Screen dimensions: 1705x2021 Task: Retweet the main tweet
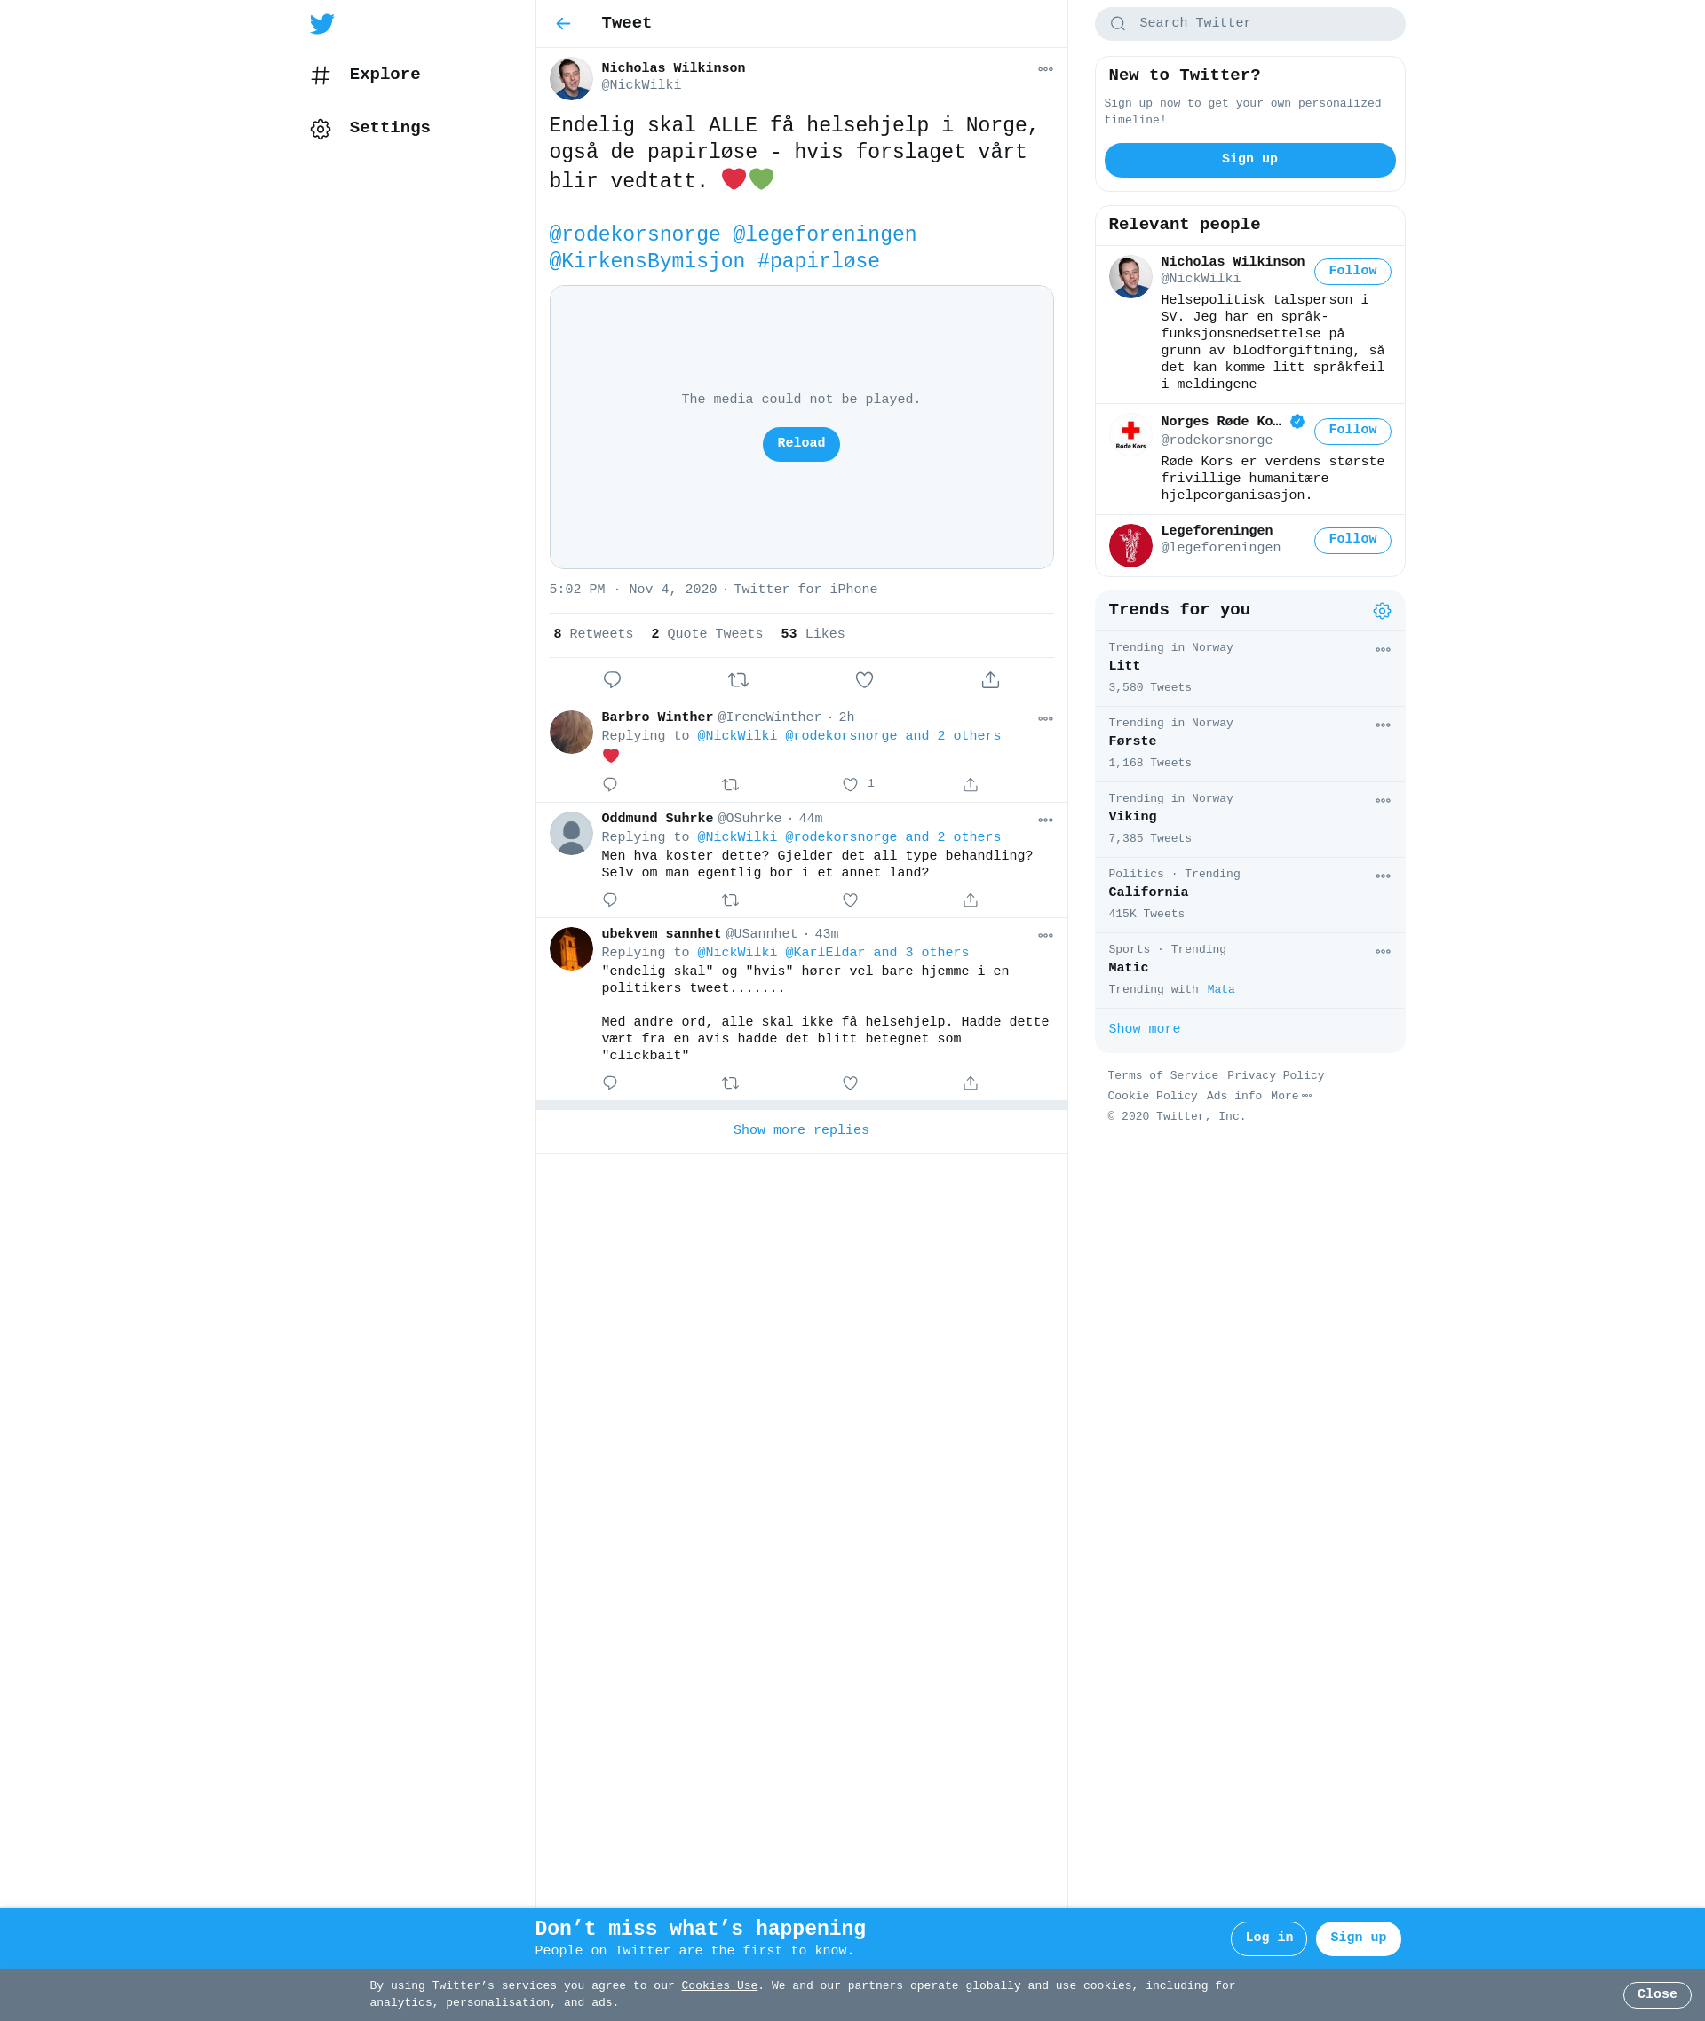[x=739, y=679]
